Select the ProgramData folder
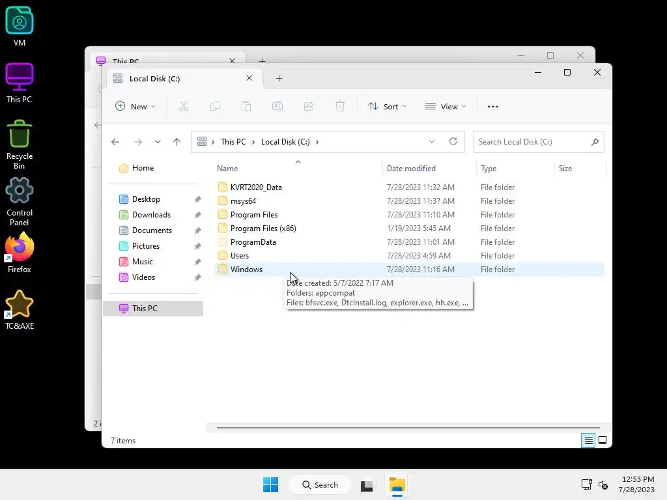 pos(409,242)
